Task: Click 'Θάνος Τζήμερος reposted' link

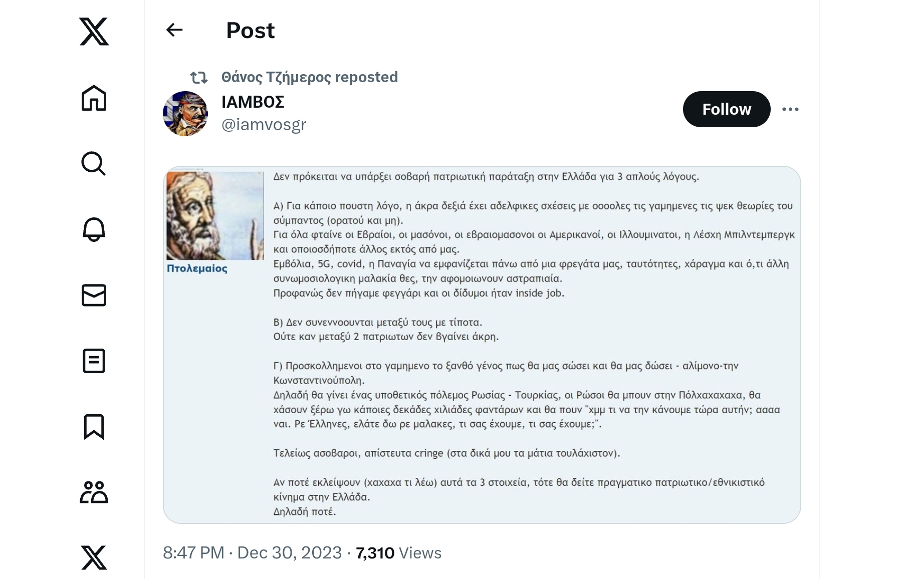Action: pos(309,77)
